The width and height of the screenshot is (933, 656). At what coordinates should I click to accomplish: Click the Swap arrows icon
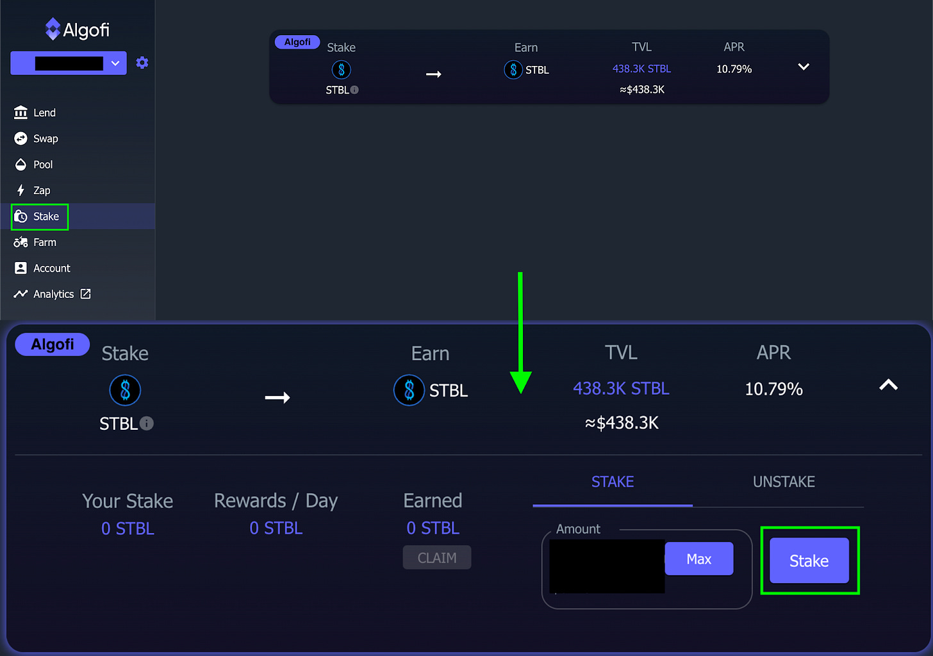tap(21, 138)
